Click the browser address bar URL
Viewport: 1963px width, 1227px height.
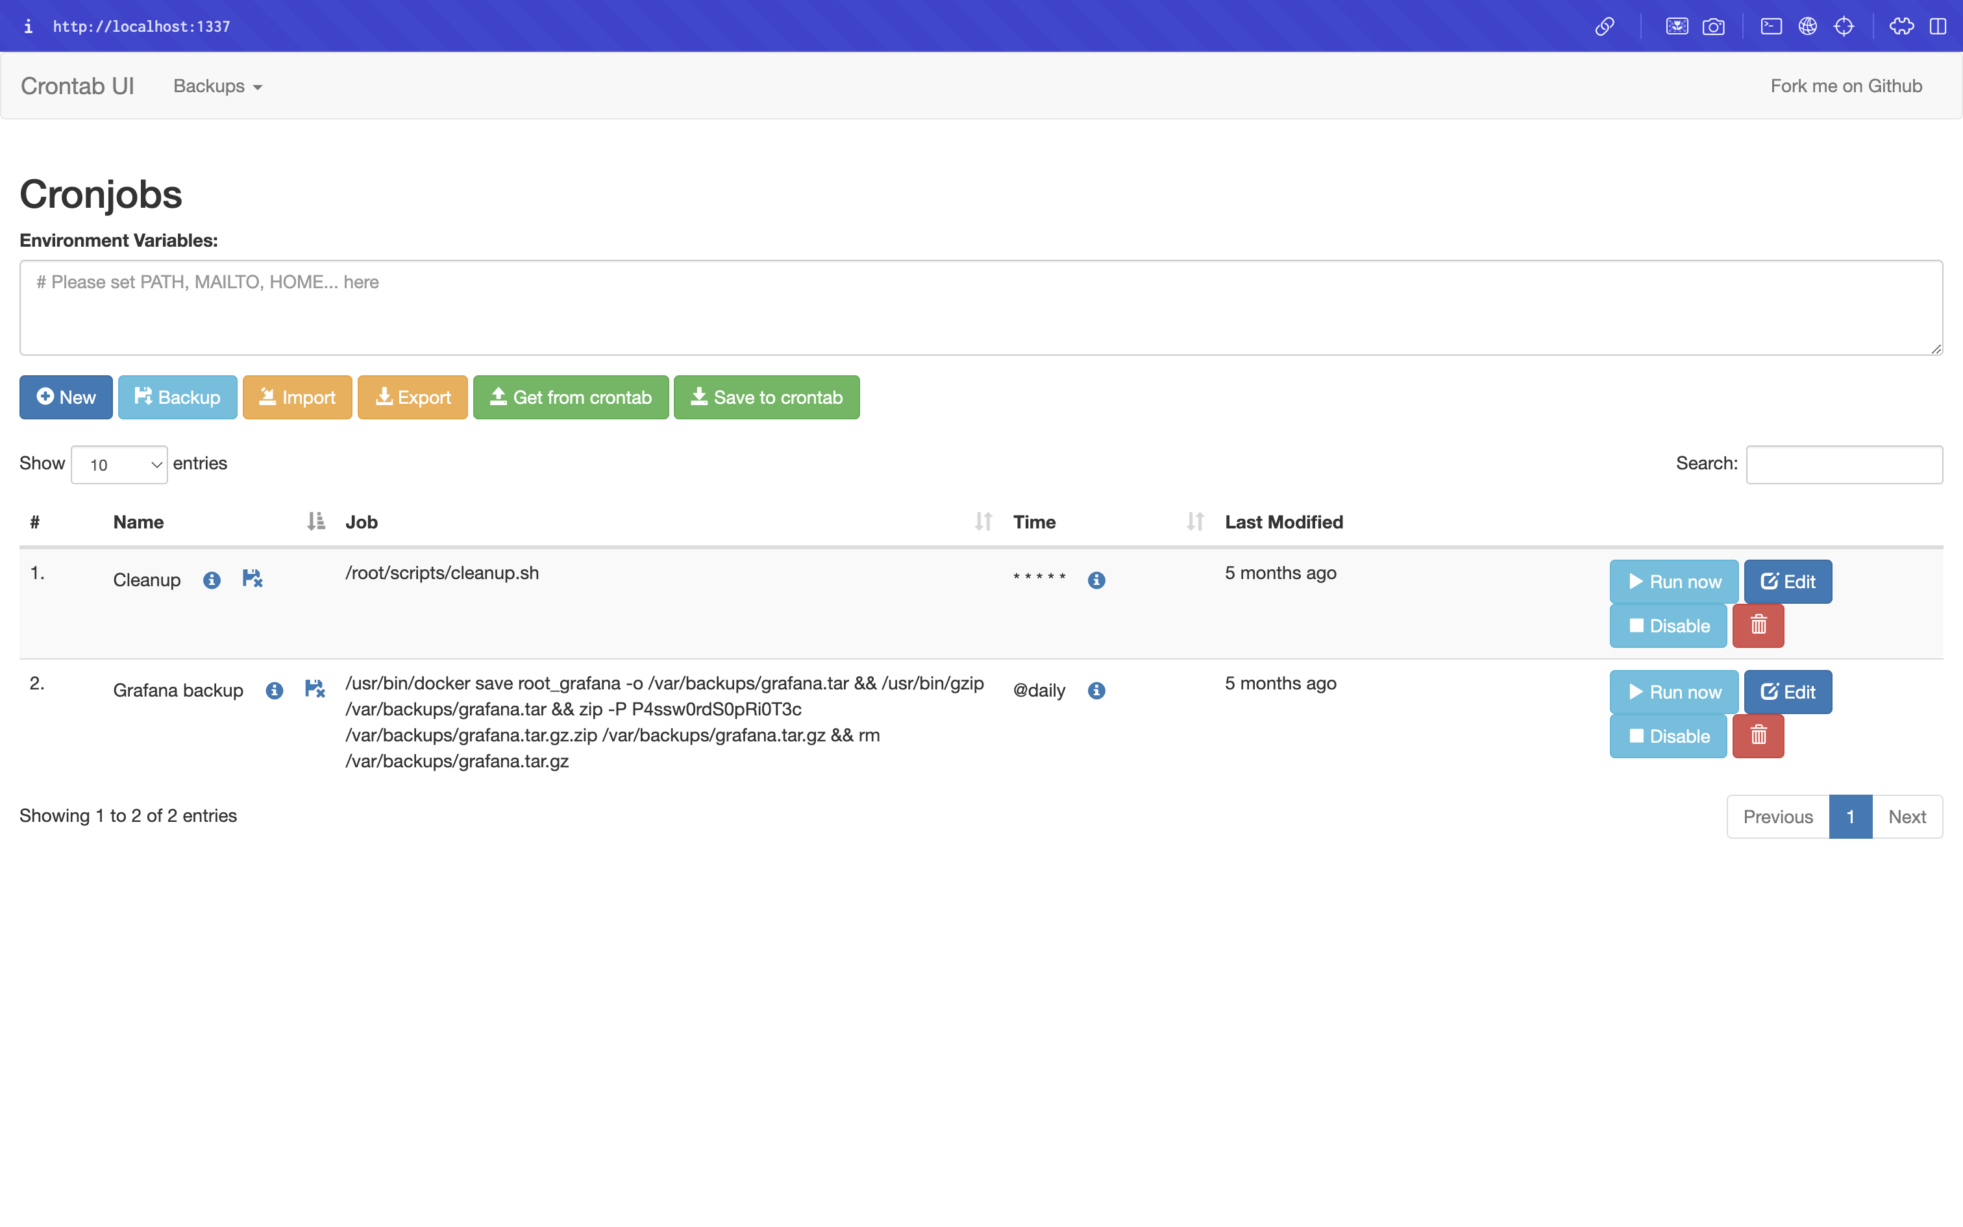pyautogui.click(x=142, y=26)
